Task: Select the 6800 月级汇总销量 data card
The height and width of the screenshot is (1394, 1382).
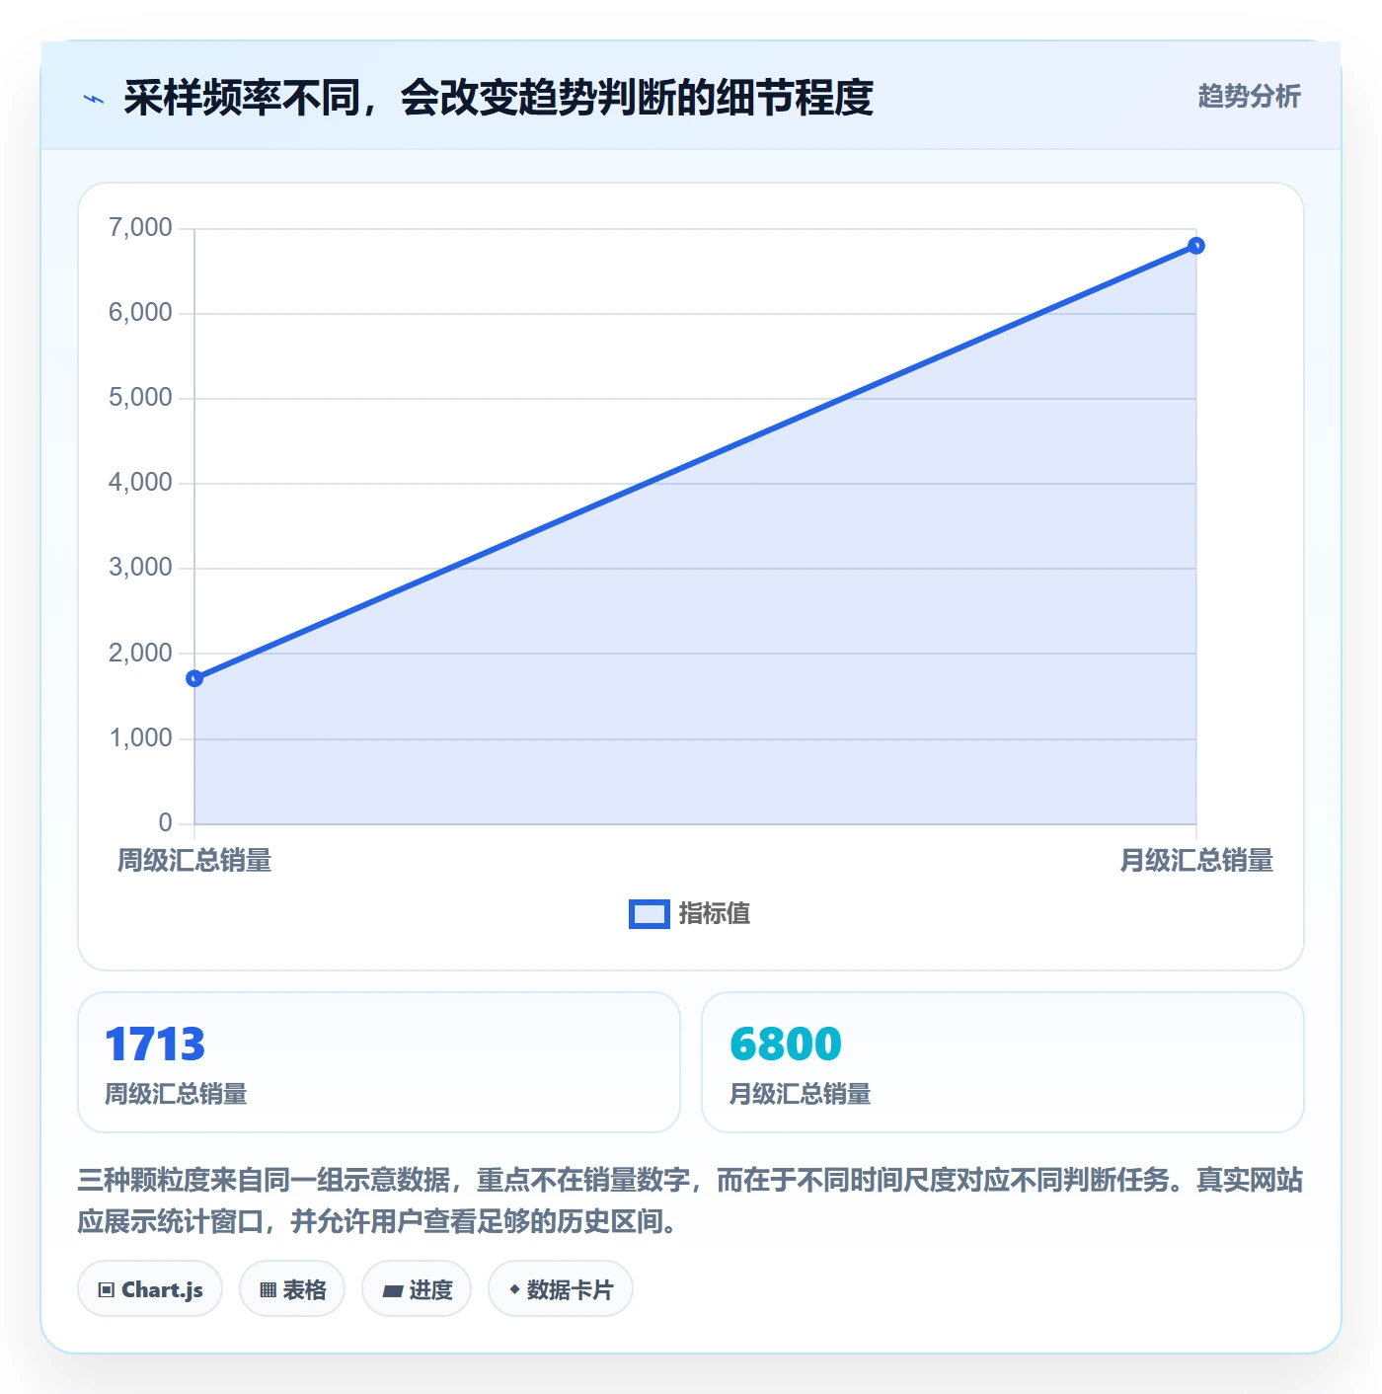Action: tap(1002, 1062)
